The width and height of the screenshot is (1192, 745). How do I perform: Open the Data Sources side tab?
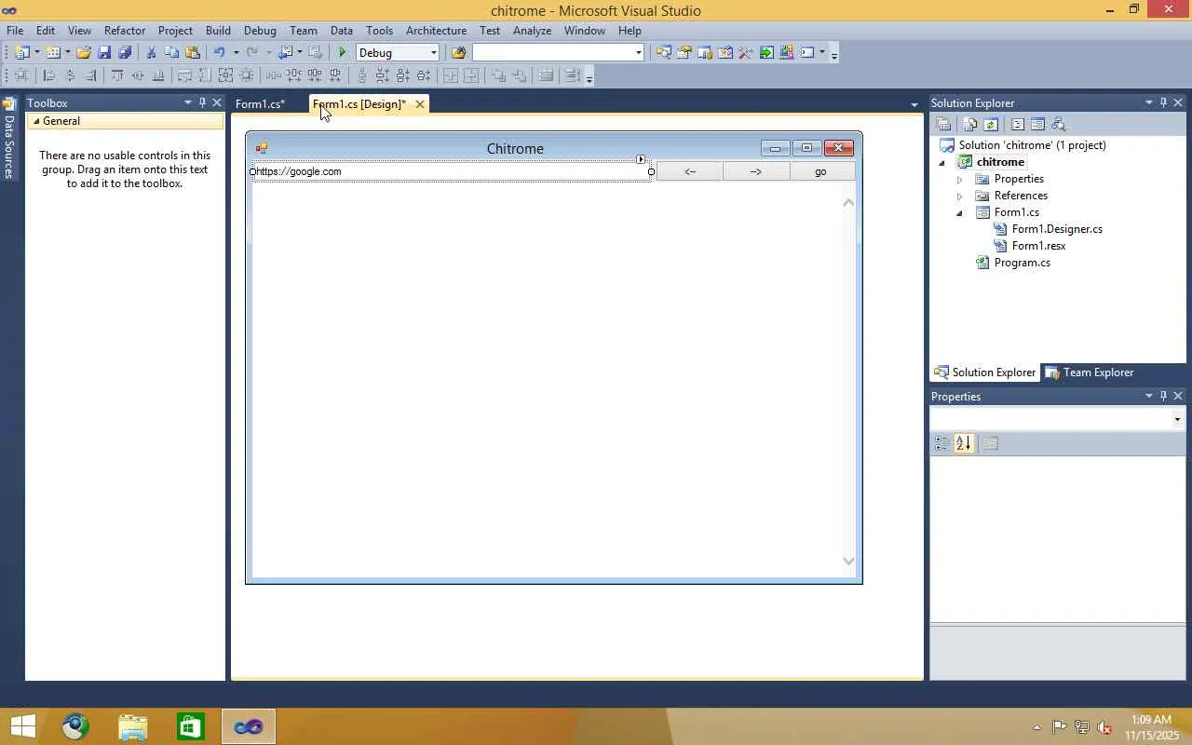(x=8, y=140)
